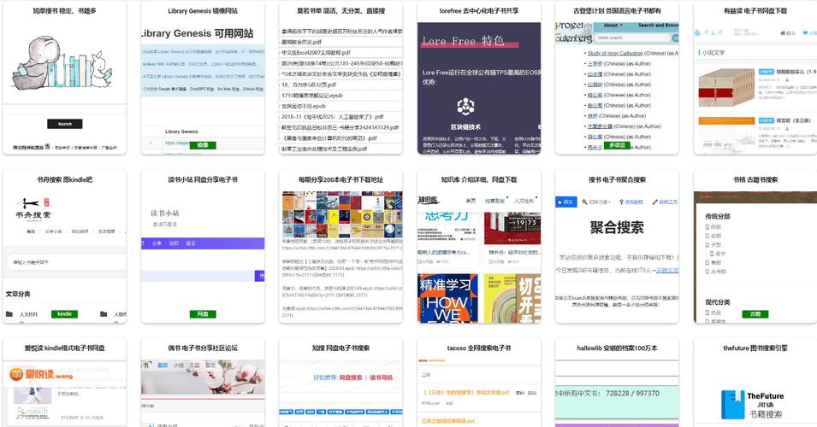
Task: Open the 莫若书单 简洁、无分类、直接搜 card title
Action: [340, 10]
